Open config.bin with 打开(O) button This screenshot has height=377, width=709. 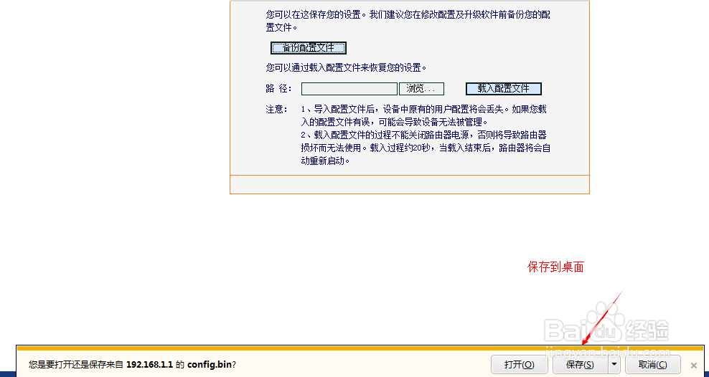pyautogui.click(x=520, y=364)
